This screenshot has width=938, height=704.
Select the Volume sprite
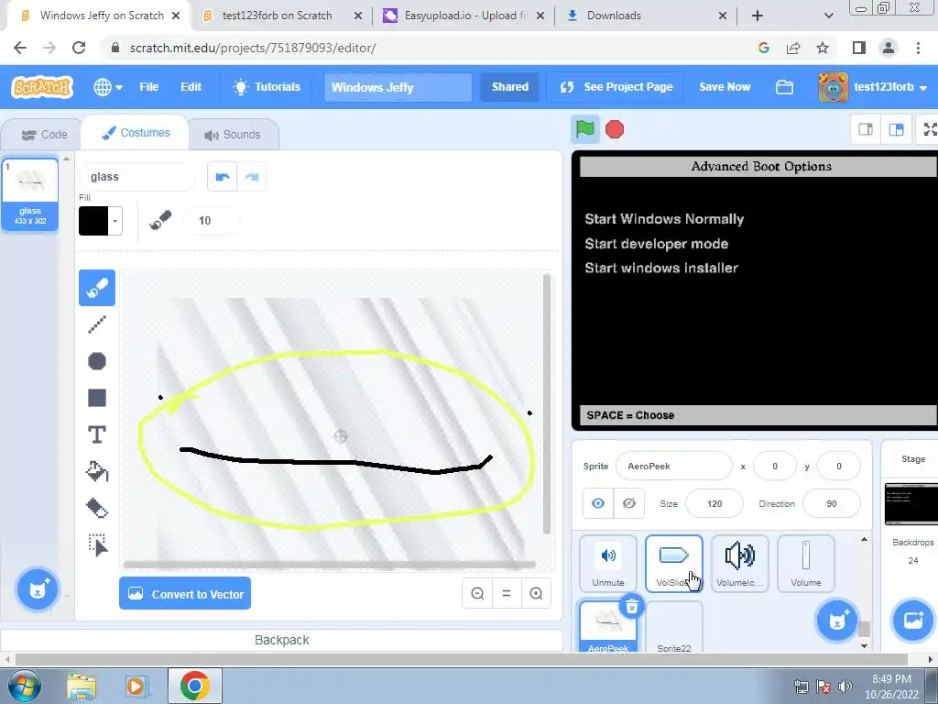coord(805,564)
